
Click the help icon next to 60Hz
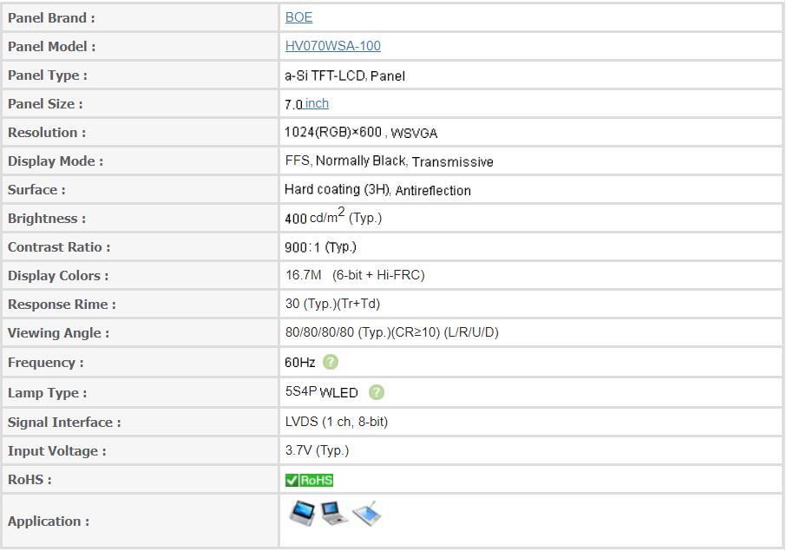(331, 362)
